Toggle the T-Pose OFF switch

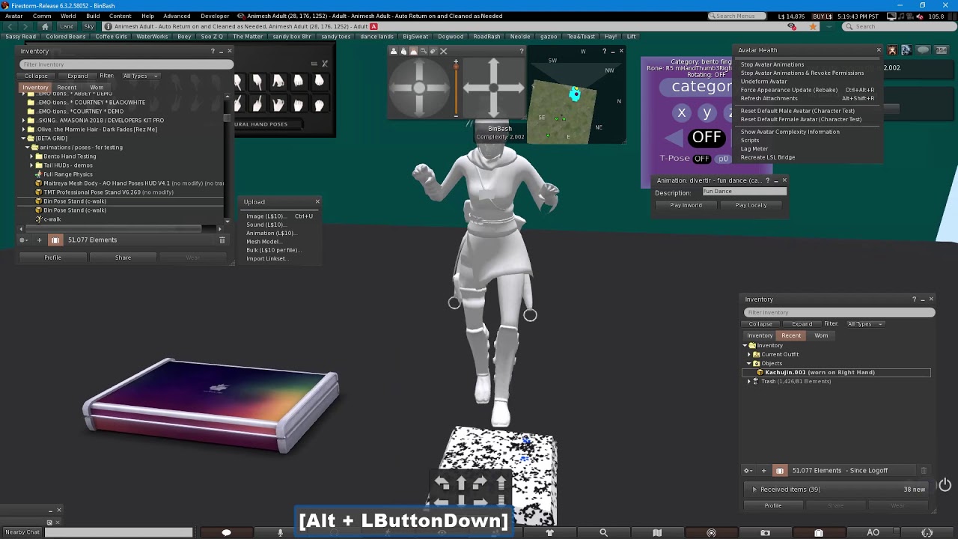[x=701, y=159]
